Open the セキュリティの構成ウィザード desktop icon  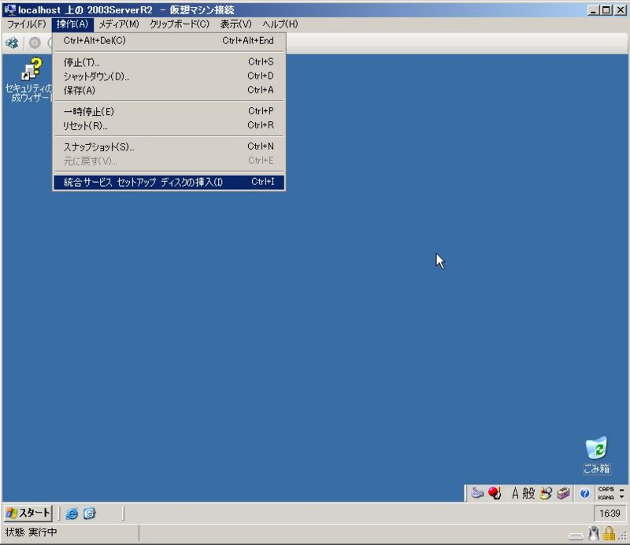(31, 71)
